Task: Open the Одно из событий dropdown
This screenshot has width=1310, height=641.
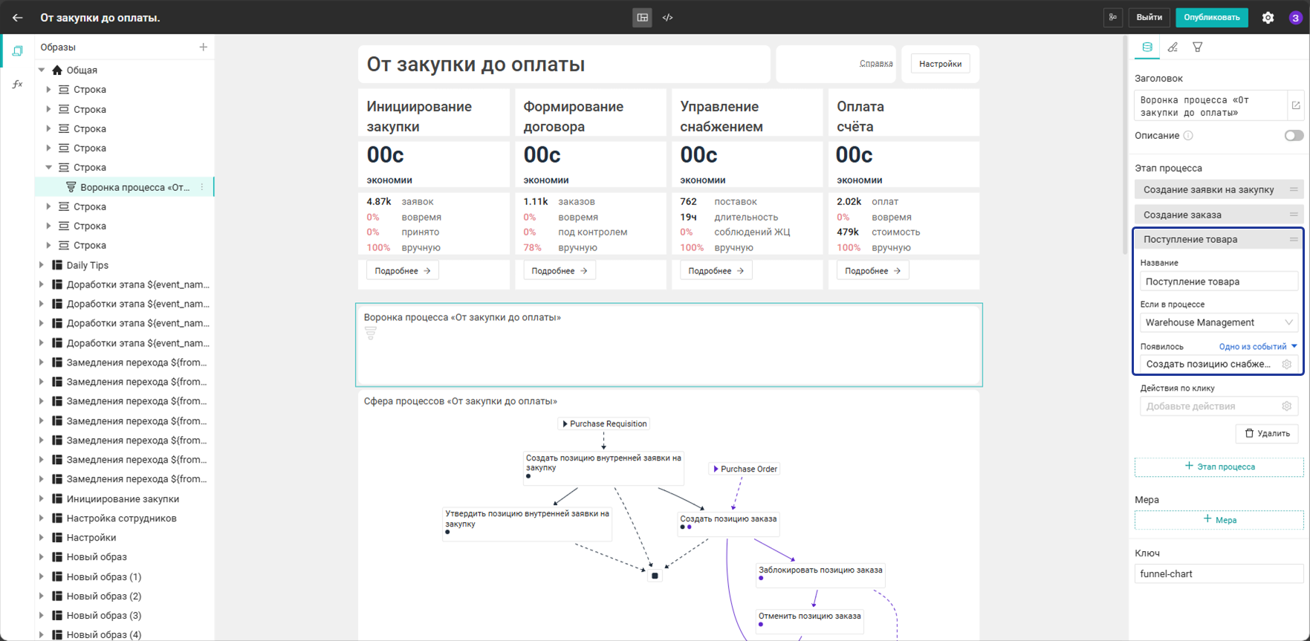Action: coord(1258,347)
